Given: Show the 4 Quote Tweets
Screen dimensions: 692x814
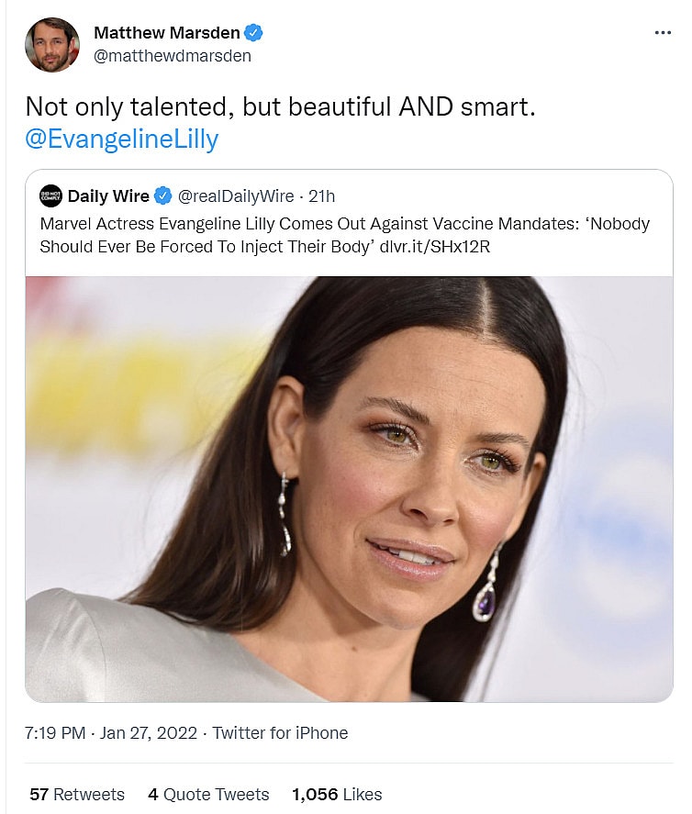Looking at the screenshot, I should (208, 794).
